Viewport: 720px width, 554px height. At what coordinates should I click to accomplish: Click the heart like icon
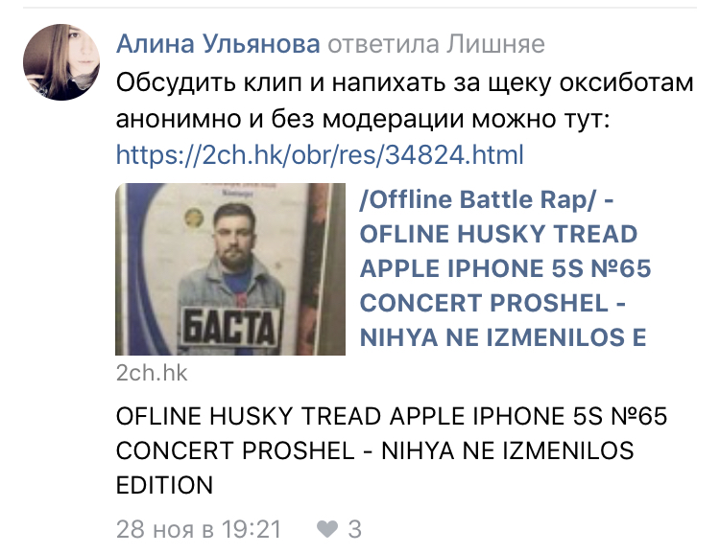pyautogui.click(x=327, y=529)
